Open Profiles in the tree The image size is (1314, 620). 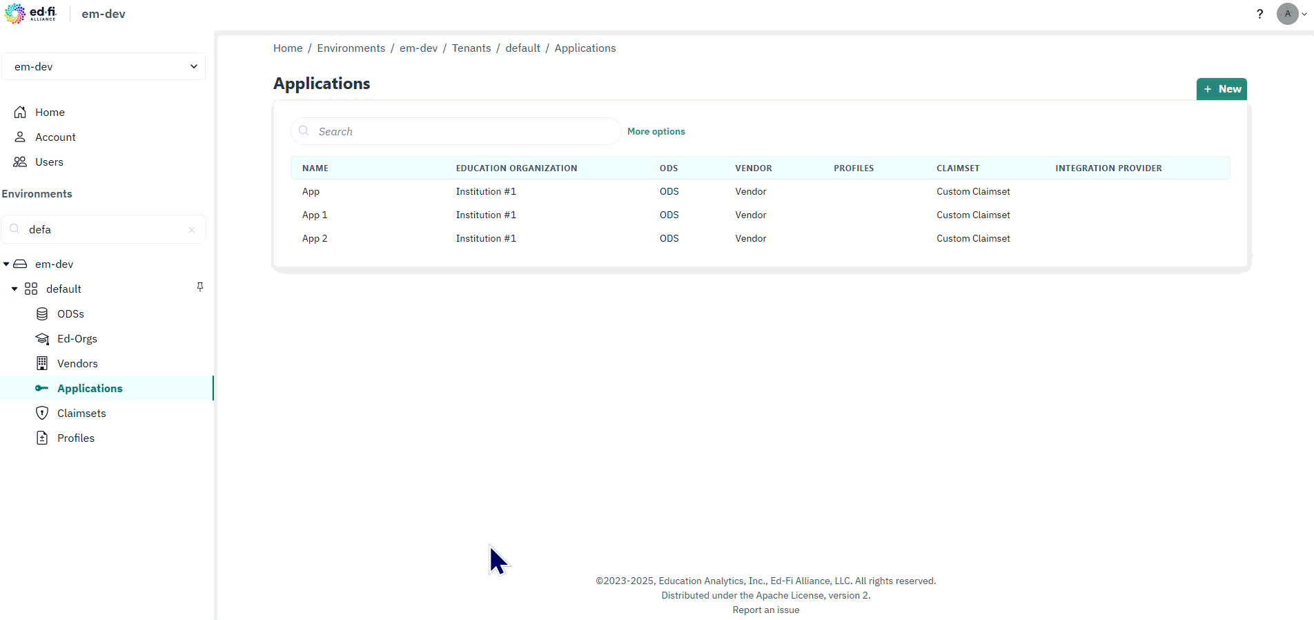(x=76, y=438)
